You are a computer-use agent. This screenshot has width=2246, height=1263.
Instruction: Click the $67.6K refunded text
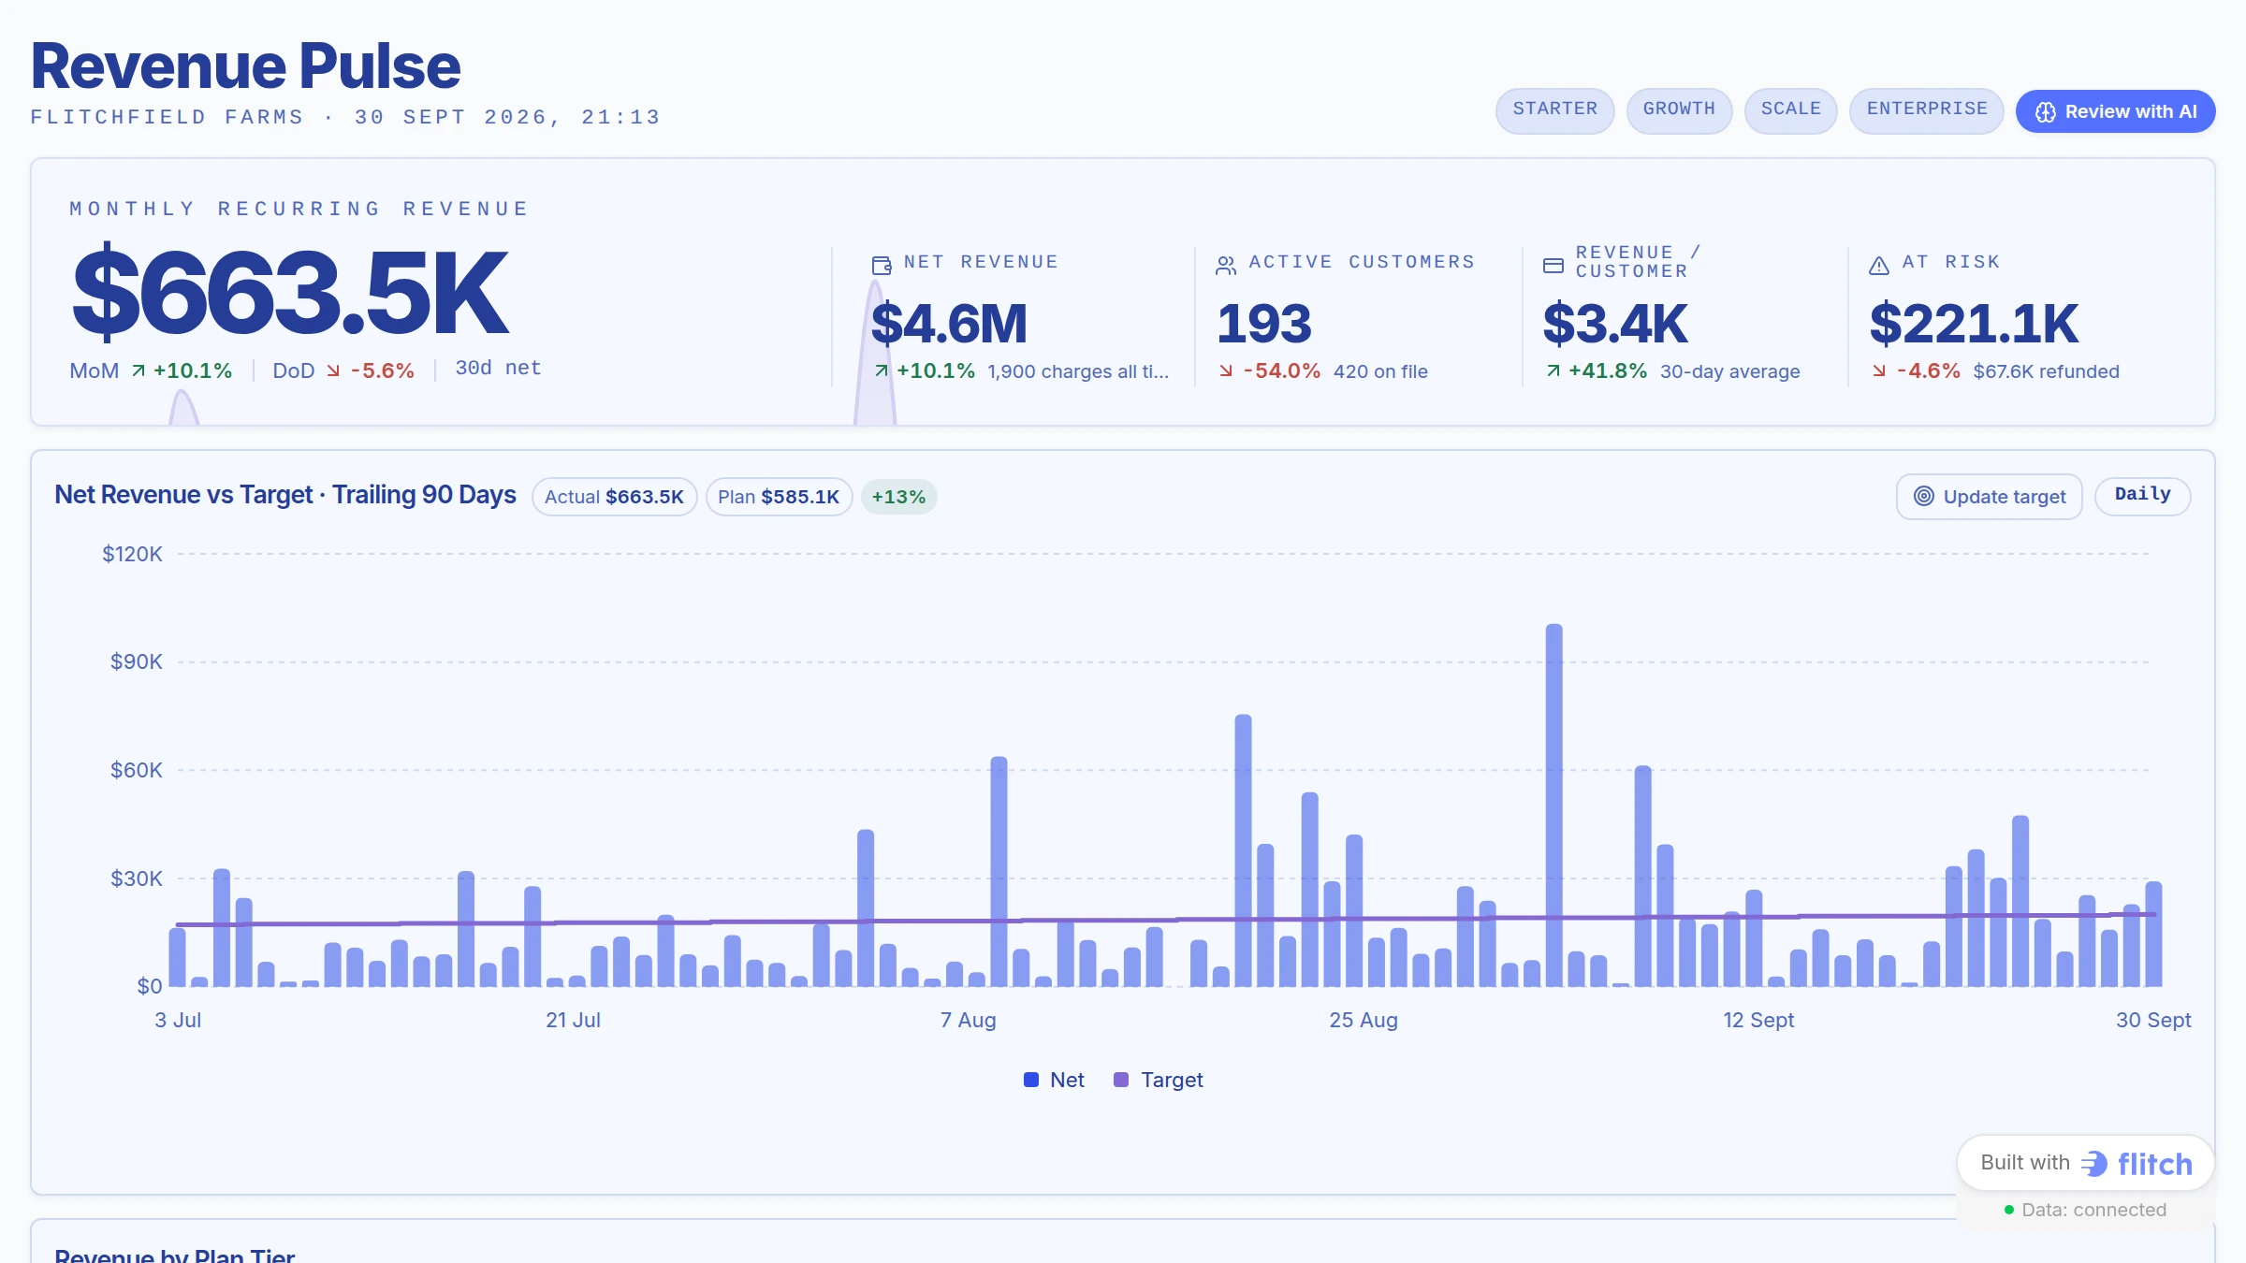pos(2046,371)
